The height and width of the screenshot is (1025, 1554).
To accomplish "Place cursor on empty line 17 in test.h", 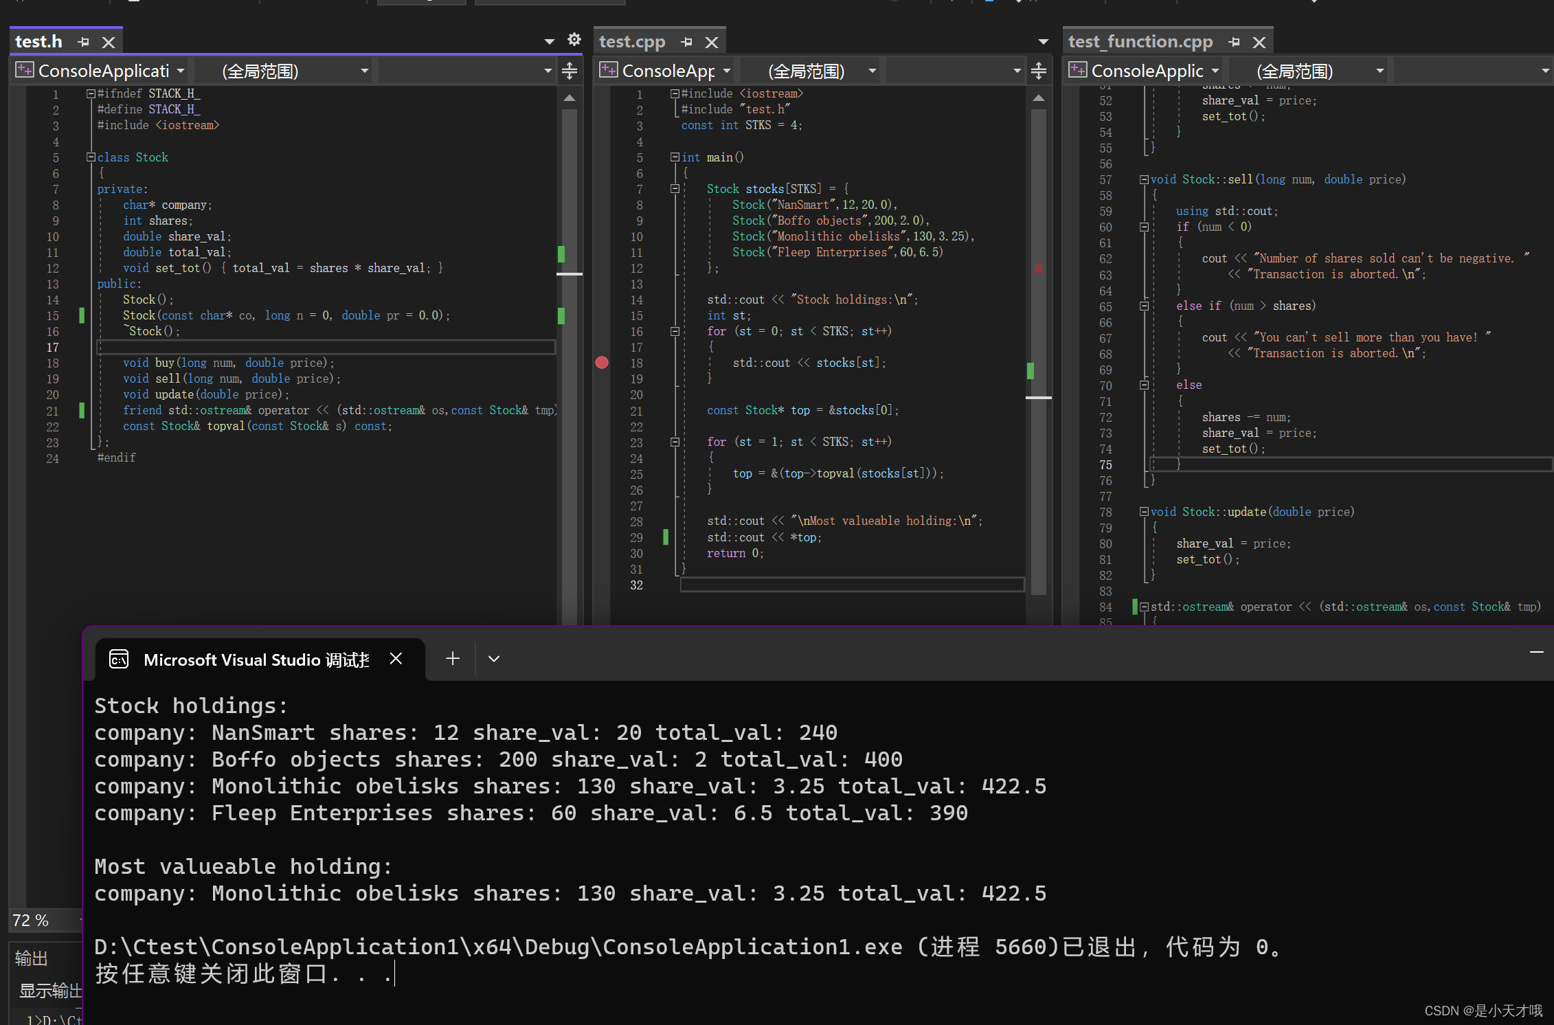I will pyautogui.click(x=326, y=347).
